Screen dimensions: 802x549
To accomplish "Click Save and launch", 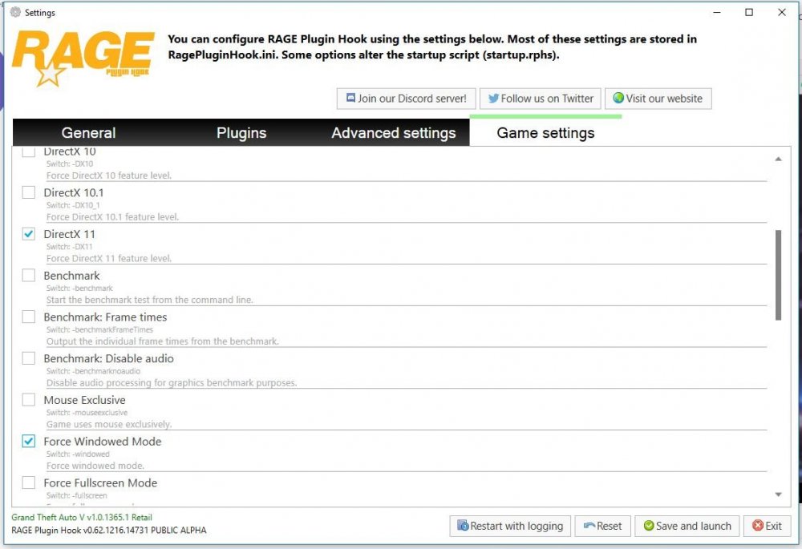I will pyautogui.click(x=687, y=526).
